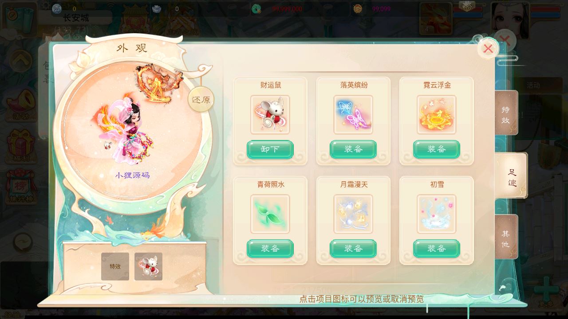Preview the 青荷照水 green leaf icon
The height and width of the screenshot is (319, 568).
tap(270, 214)
